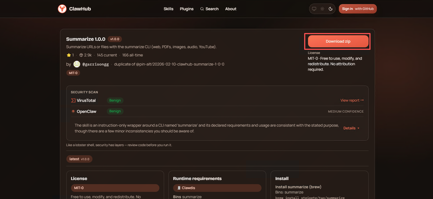433x199 pixels.
Task: Select the Runtime requirements heading
Action: click(197, 178)
